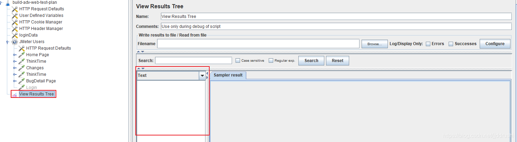Click the HTTP Cookie Manager wrench icon
The height and width of the screenshot is (142, 517).
(x=15, y=22)
